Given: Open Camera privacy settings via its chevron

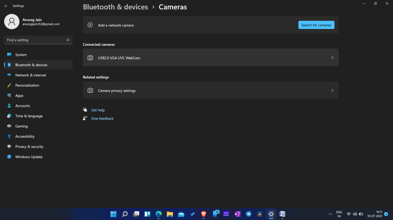Looking at the screenshot, I should click(332, 90).
